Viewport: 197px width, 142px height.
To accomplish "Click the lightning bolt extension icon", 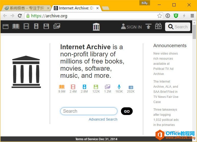I will [184, 16].
